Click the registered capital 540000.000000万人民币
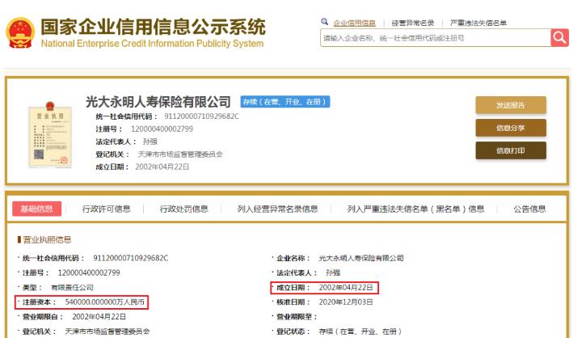Viewport: 573px width, 338px height. click(105, 302)
